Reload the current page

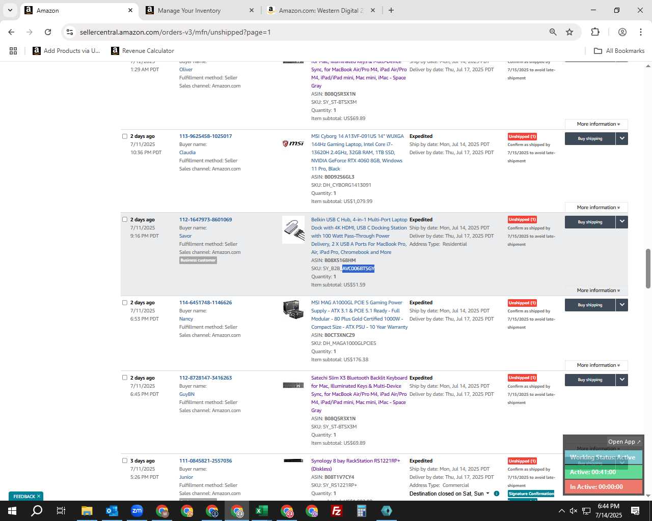(x=48, y=32)
